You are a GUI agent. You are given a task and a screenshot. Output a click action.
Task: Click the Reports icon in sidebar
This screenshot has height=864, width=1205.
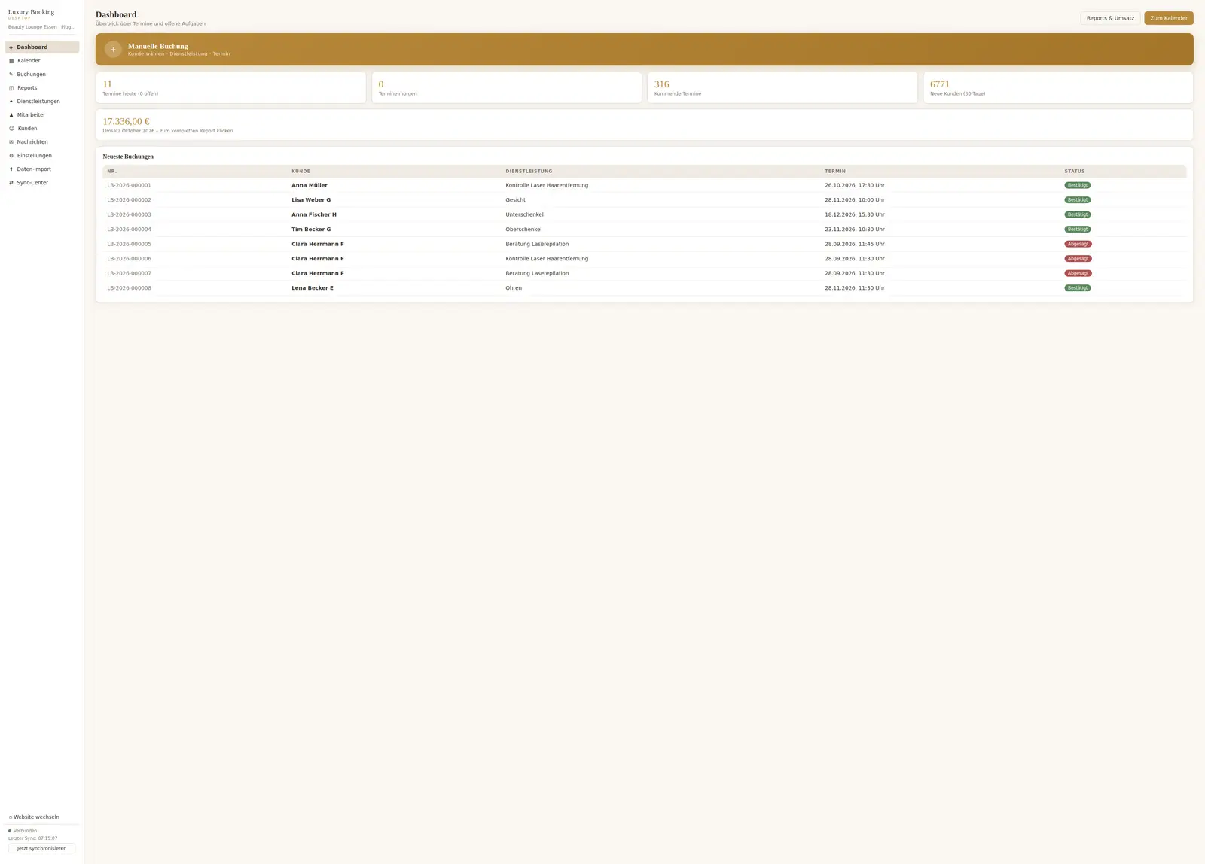(x=11, y=88)
